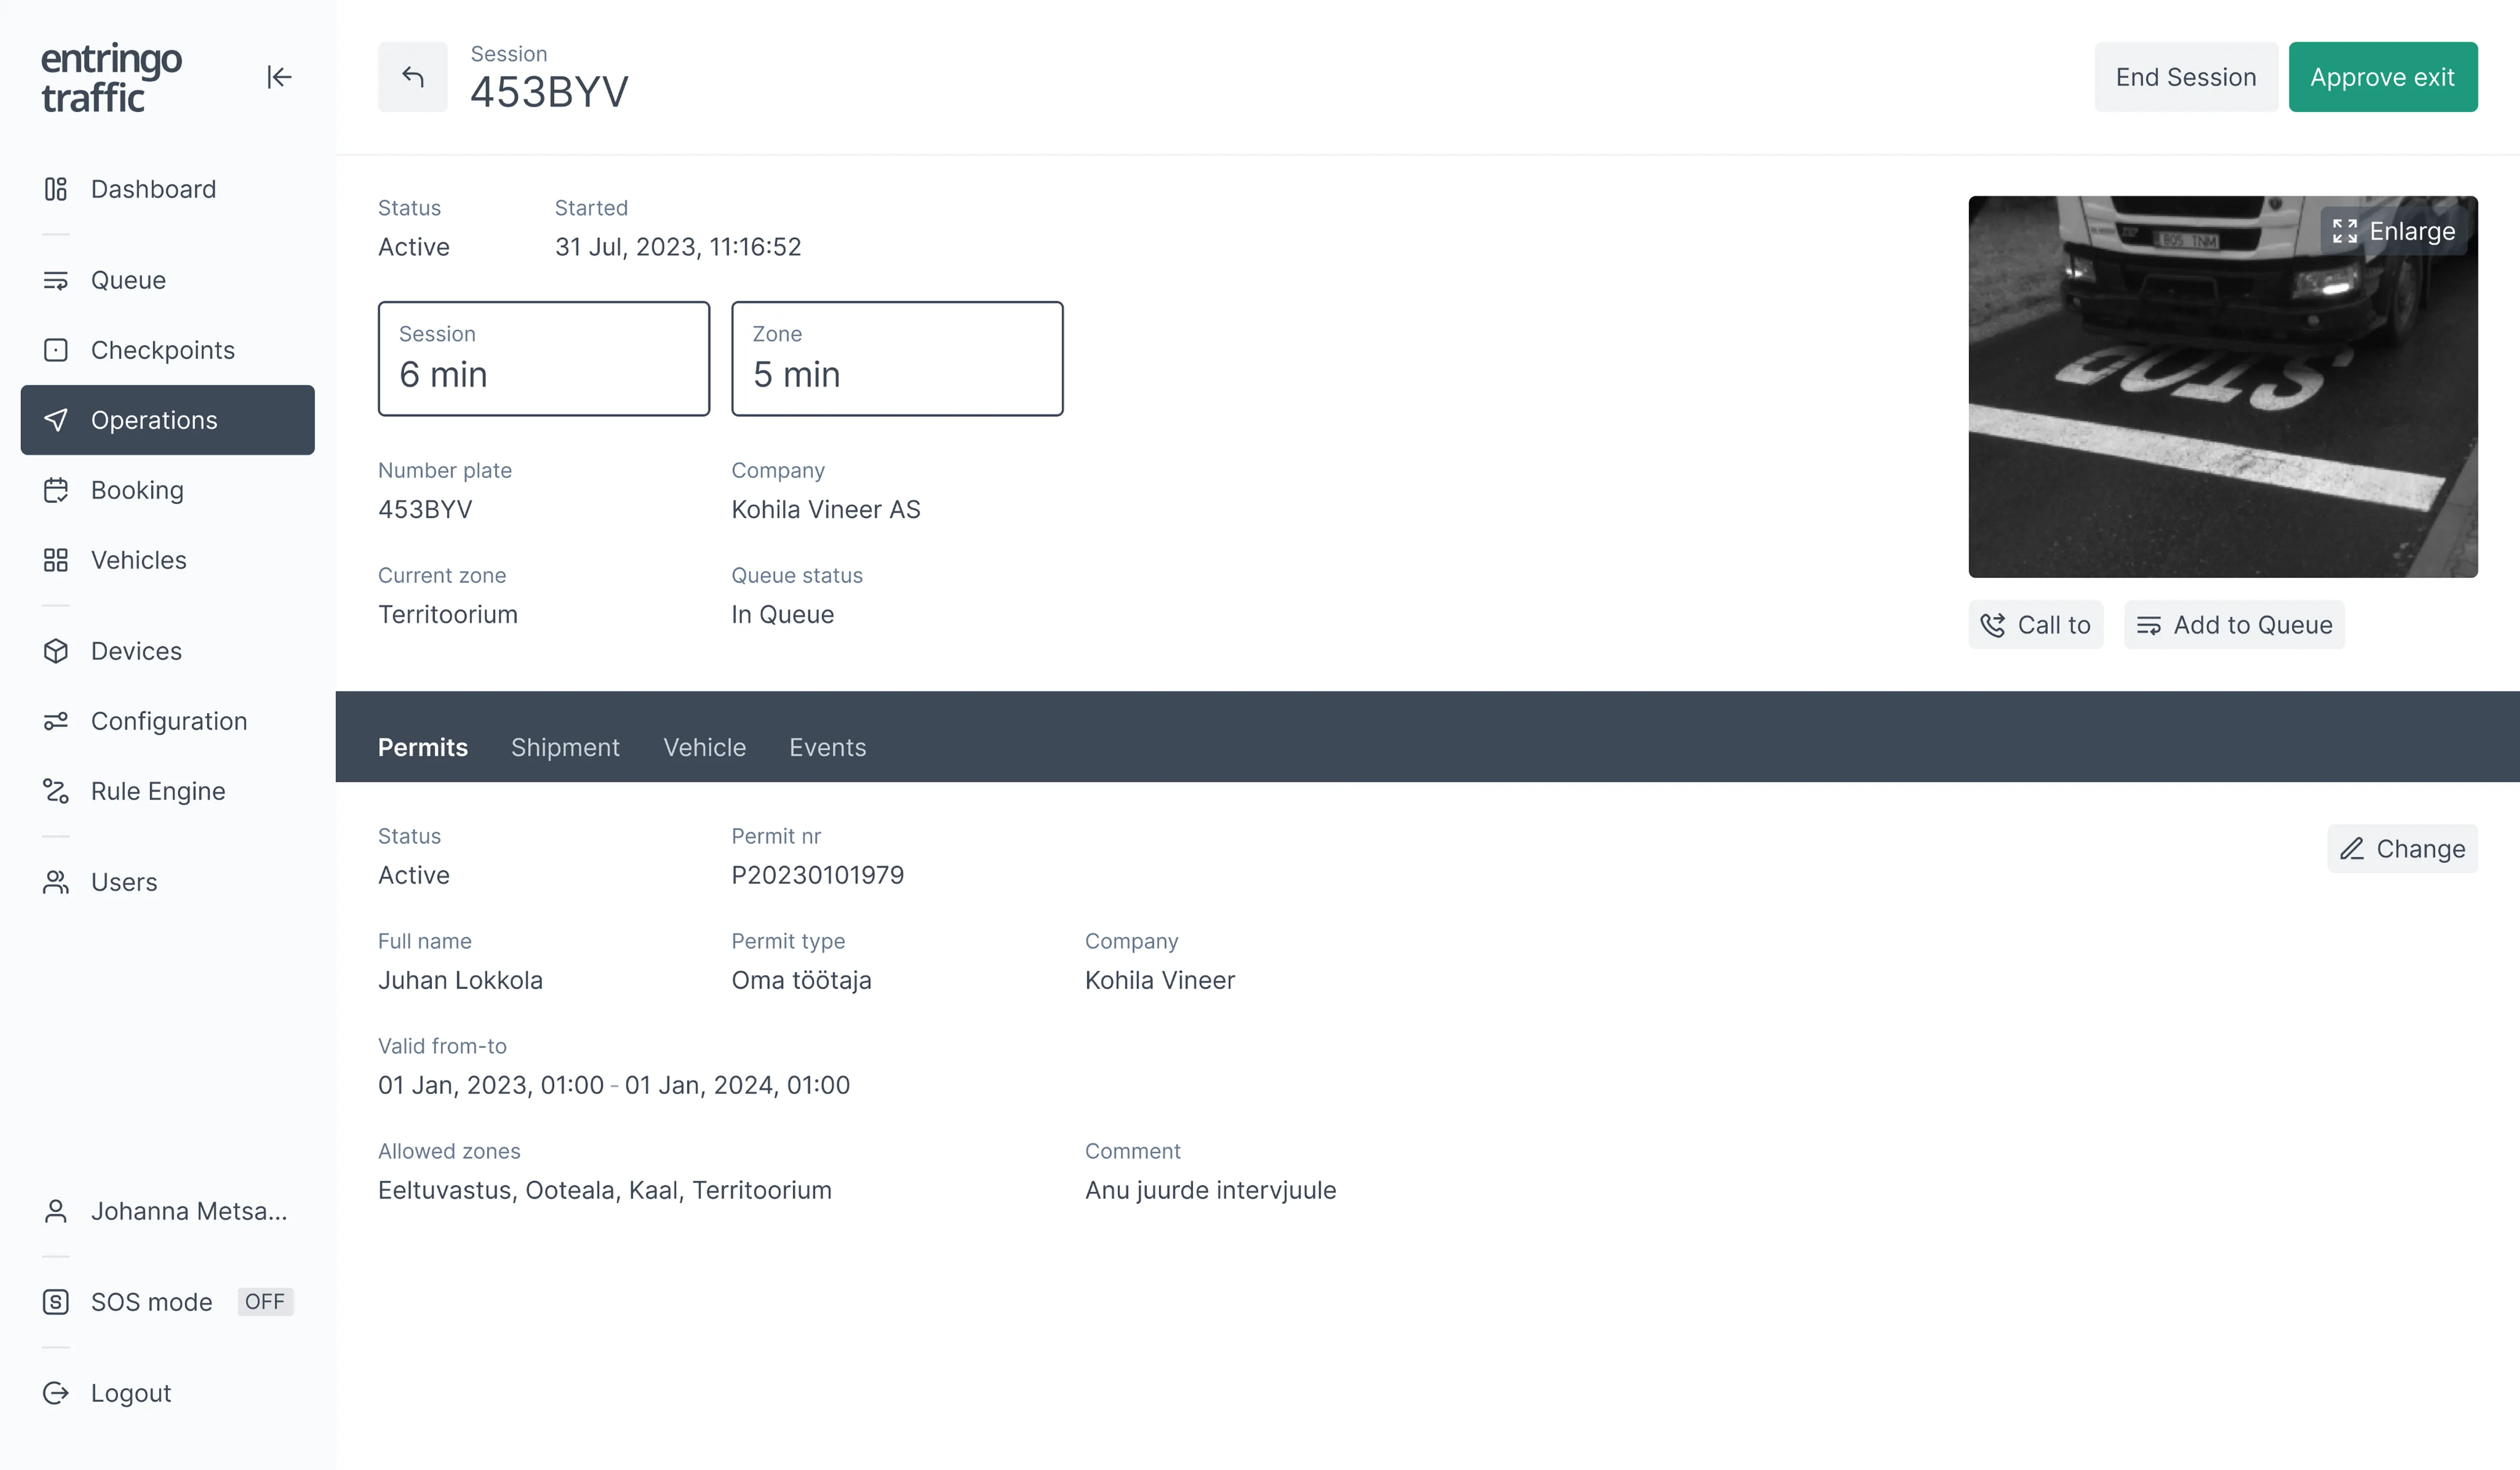Select the Vehicles grid icon
The height and width of the screenshot is (1470, 2520).
(x=55, y=560)
